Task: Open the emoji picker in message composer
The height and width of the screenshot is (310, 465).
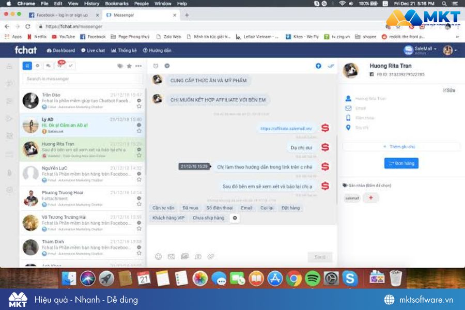Action: click(159, 257)
